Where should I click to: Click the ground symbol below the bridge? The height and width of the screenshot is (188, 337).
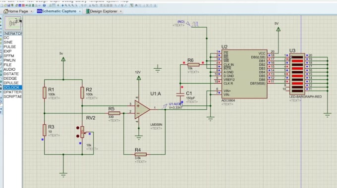click(x=63, y=175)
